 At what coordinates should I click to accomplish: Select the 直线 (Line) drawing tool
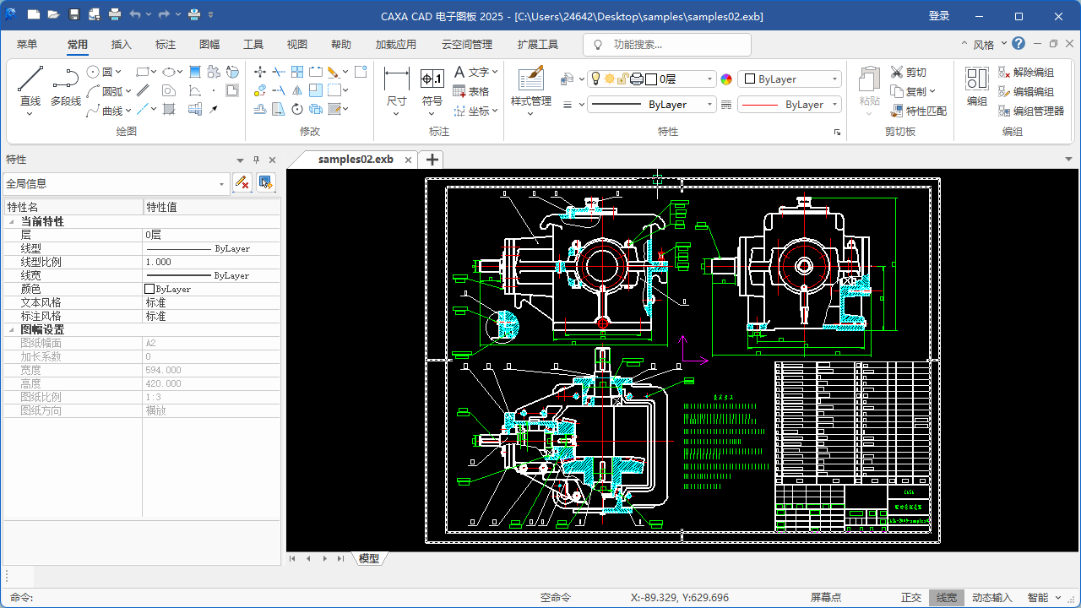point(30,79)
